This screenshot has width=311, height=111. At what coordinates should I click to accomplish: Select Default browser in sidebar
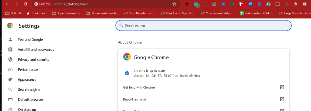pyautogui.click(x=30, y=100)
